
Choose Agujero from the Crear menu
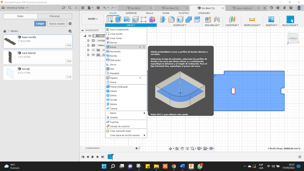tap(114, 78)
